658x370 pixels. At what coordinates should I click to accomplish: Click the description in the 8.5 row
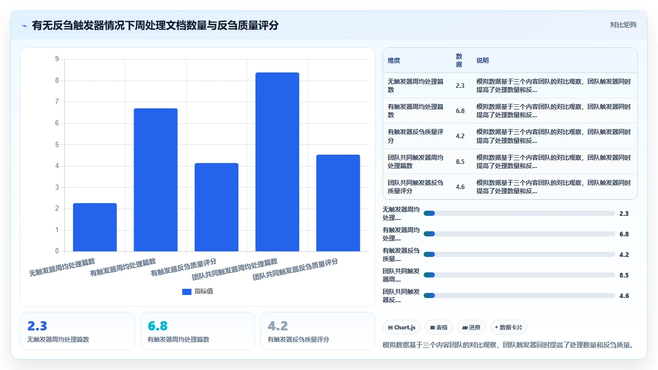click(554, 161)
